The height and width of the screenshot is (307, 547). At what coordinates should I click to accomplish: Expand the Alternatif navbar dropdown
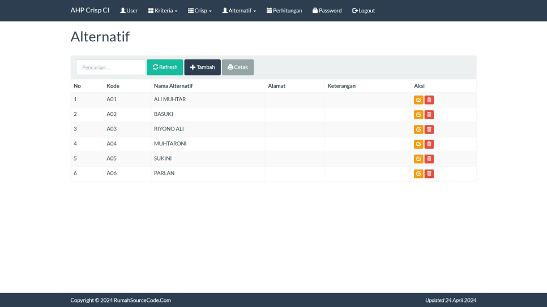(239, 11)
